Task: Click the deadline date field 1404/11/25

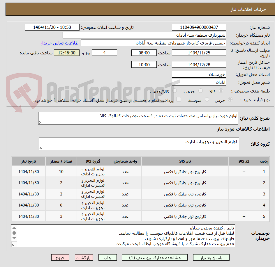Action: (199, 53)
